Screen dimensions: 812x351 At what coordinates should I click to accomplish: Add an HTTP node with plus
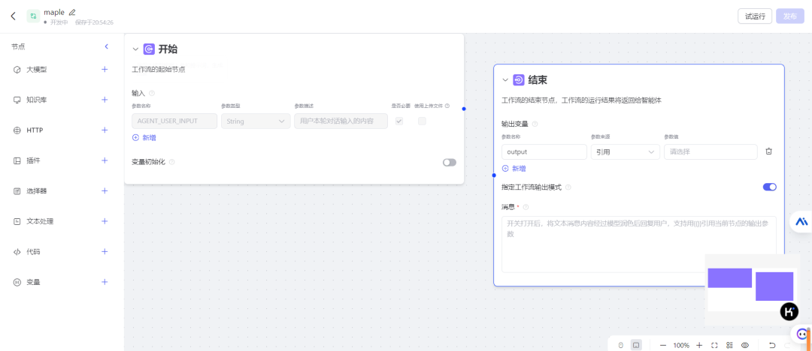(x=105, y=130)
